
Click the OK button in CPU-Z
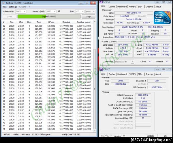point(165,136)
